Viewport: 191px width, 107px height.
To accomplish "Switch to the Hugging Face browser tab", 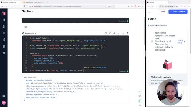I will point(33,2).
